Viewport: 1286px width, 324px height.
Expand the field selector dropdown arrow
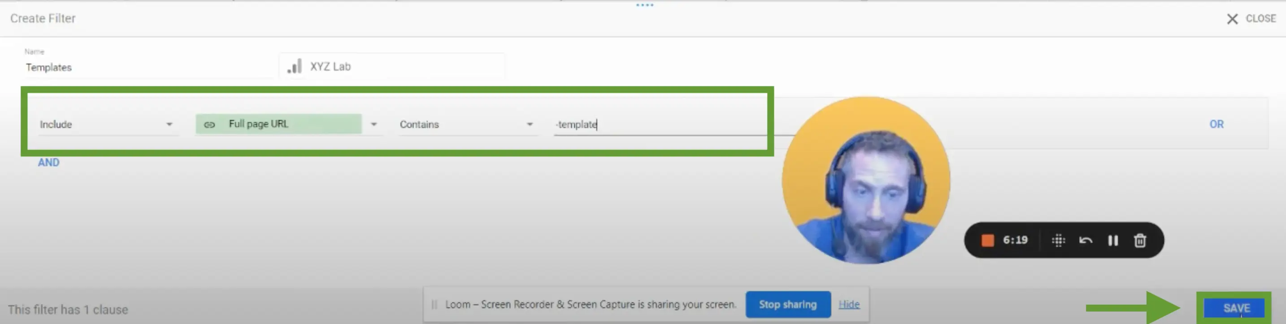(374, 124)
